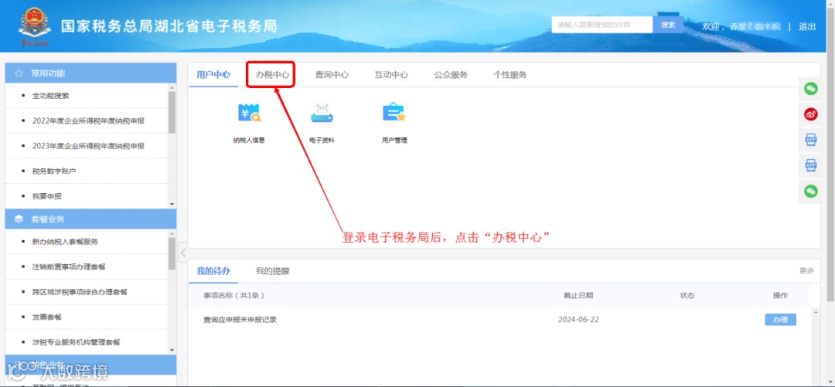835x387 pixels.
Task: Click the 常用功能 section header
Action: (90, 73)
